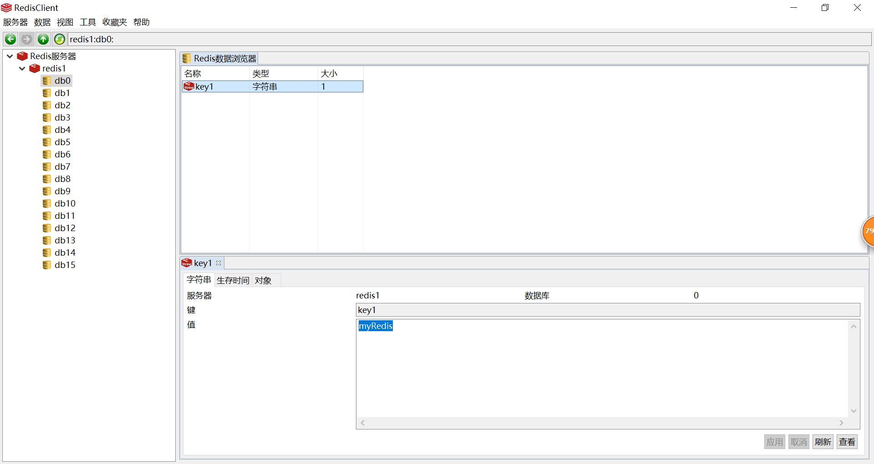Select the Redis数据浏览器 tab
874x464 pixels.
[x=219, y=58]
